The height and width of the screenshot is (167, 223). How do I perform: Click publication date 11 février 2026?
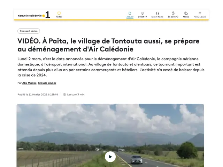(x=38, y=94)
